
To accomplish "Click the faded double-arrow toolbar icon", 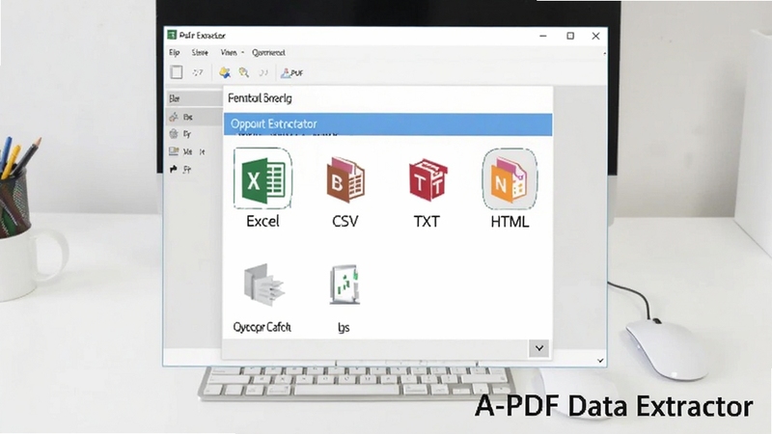I will 263,73.
